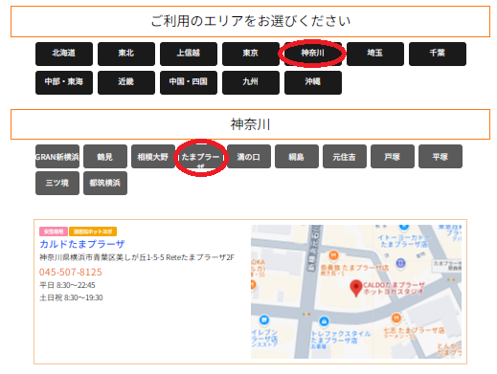Click the orange 溶岩石ホットヨガ tag
497x374 pixels.
click(x=93, y=231)
